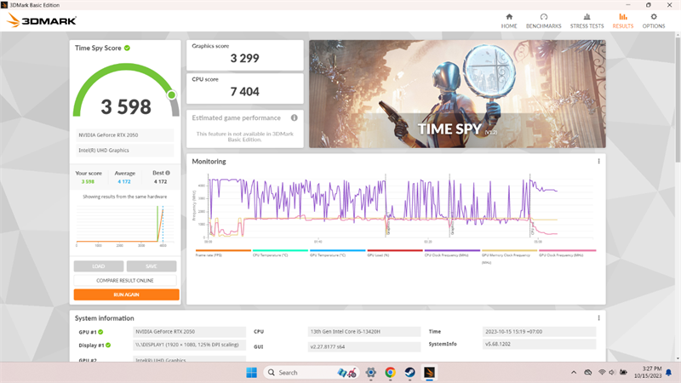681x383 pixels.
Task: Click the Time Spy banner image
Action: [x=457, y=94]
